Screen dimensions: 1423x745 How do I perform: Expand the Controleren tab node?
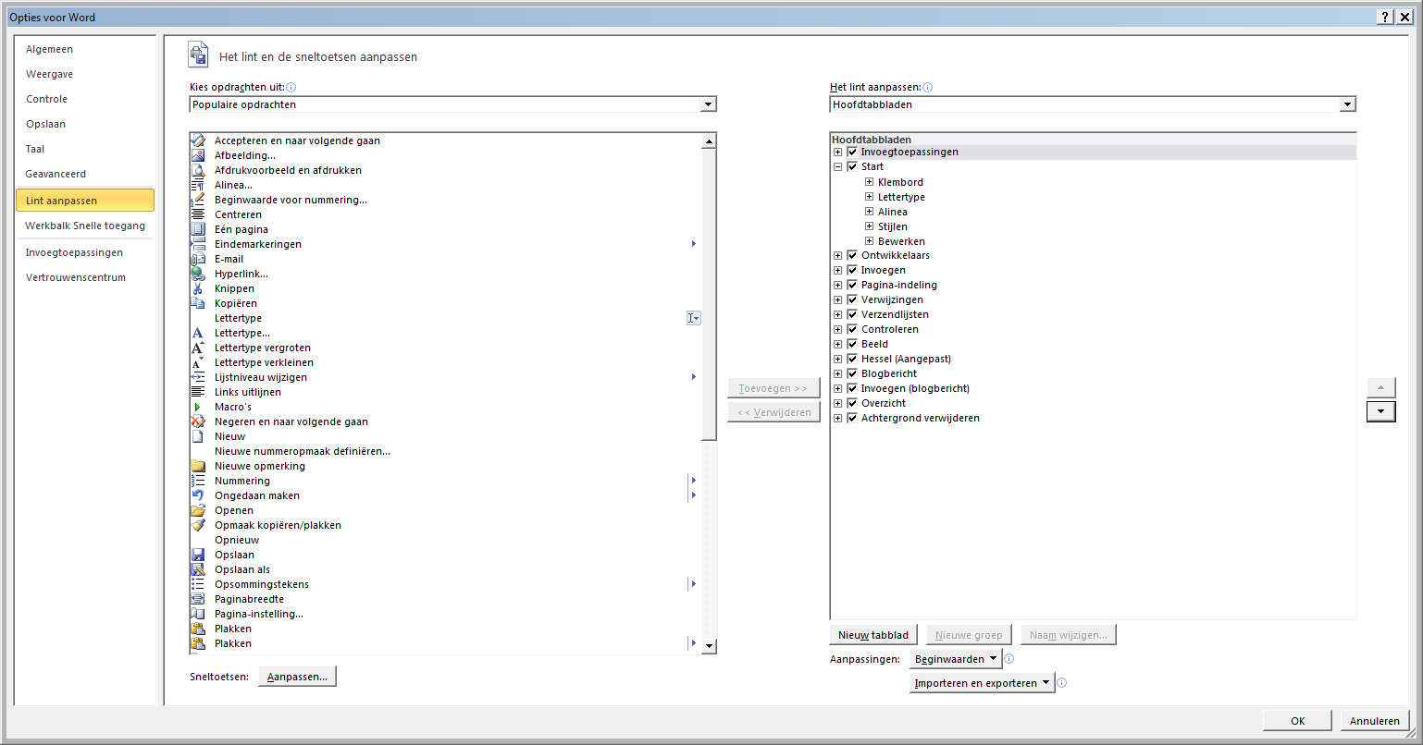point(837,329)
